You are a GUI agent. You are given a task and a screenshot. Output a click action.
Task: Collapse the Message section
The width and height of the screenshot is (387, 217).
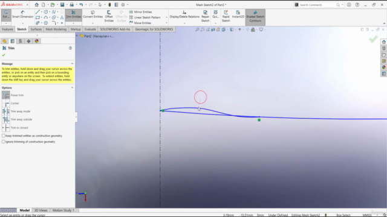(x=72, y=64)
